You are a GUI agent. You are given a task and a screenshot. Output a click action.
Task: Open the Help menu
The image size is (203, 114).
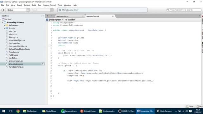[75, 5]
